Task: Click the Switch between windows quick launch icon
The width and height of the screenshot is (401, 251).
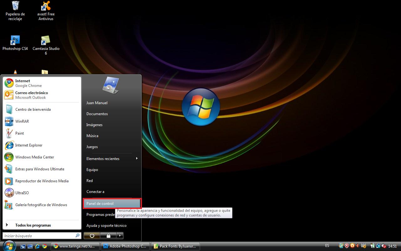Action: tap(23, 246)
